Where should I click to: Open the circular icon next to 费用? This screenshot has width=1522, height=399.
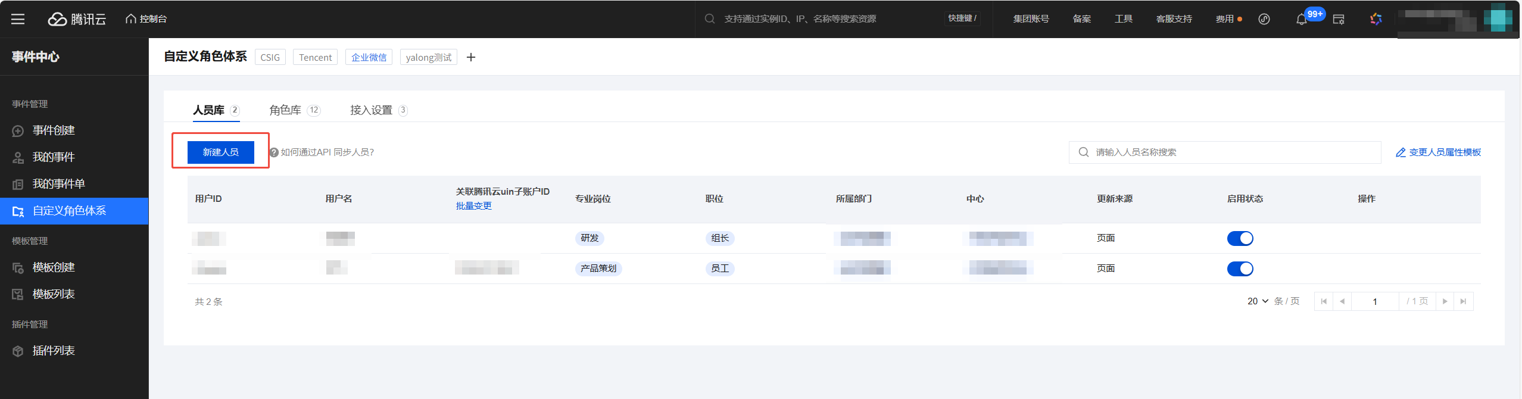(x=1264, y=19)
